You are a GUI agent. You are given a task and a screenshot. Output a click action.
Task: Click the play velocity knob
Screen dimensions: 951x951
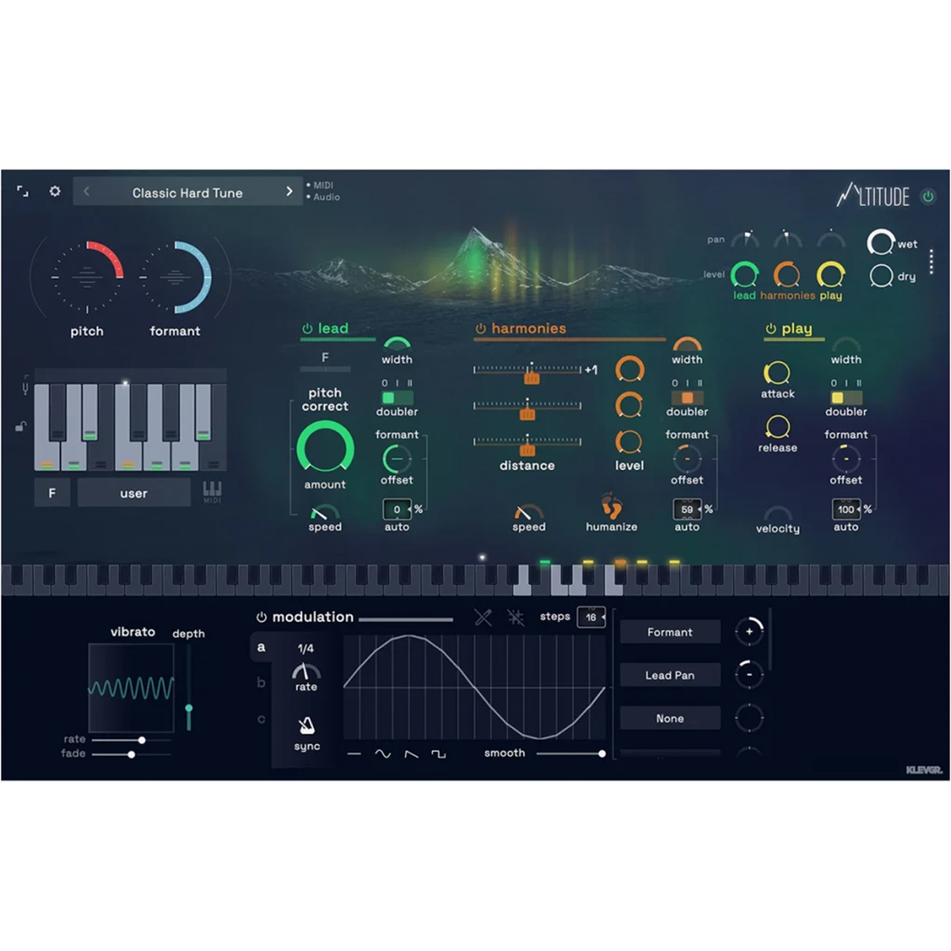tap(777, 513)
